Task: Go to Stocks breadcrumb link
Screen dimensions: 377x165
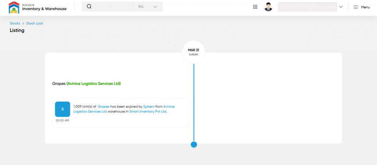Action: point(15,23)
